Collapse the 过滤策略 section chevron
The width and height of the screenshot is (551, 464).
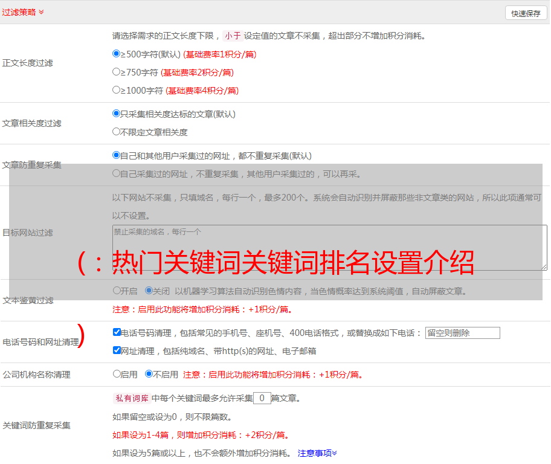(x=41, y=12)
